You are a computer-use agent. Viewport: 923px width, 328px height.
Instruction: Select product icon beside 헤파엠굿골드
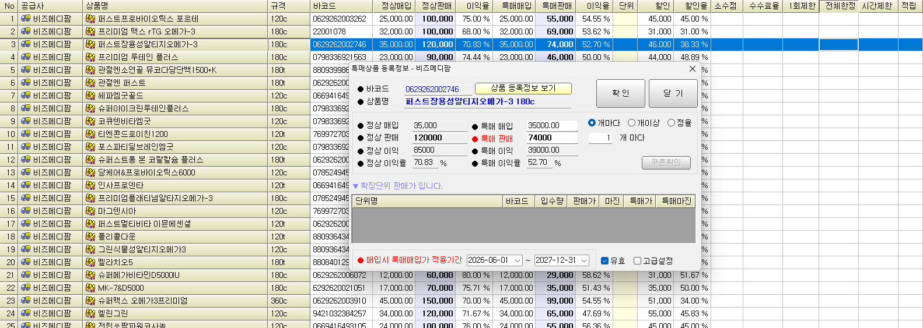pyautogui.click(x=90, y=96)
